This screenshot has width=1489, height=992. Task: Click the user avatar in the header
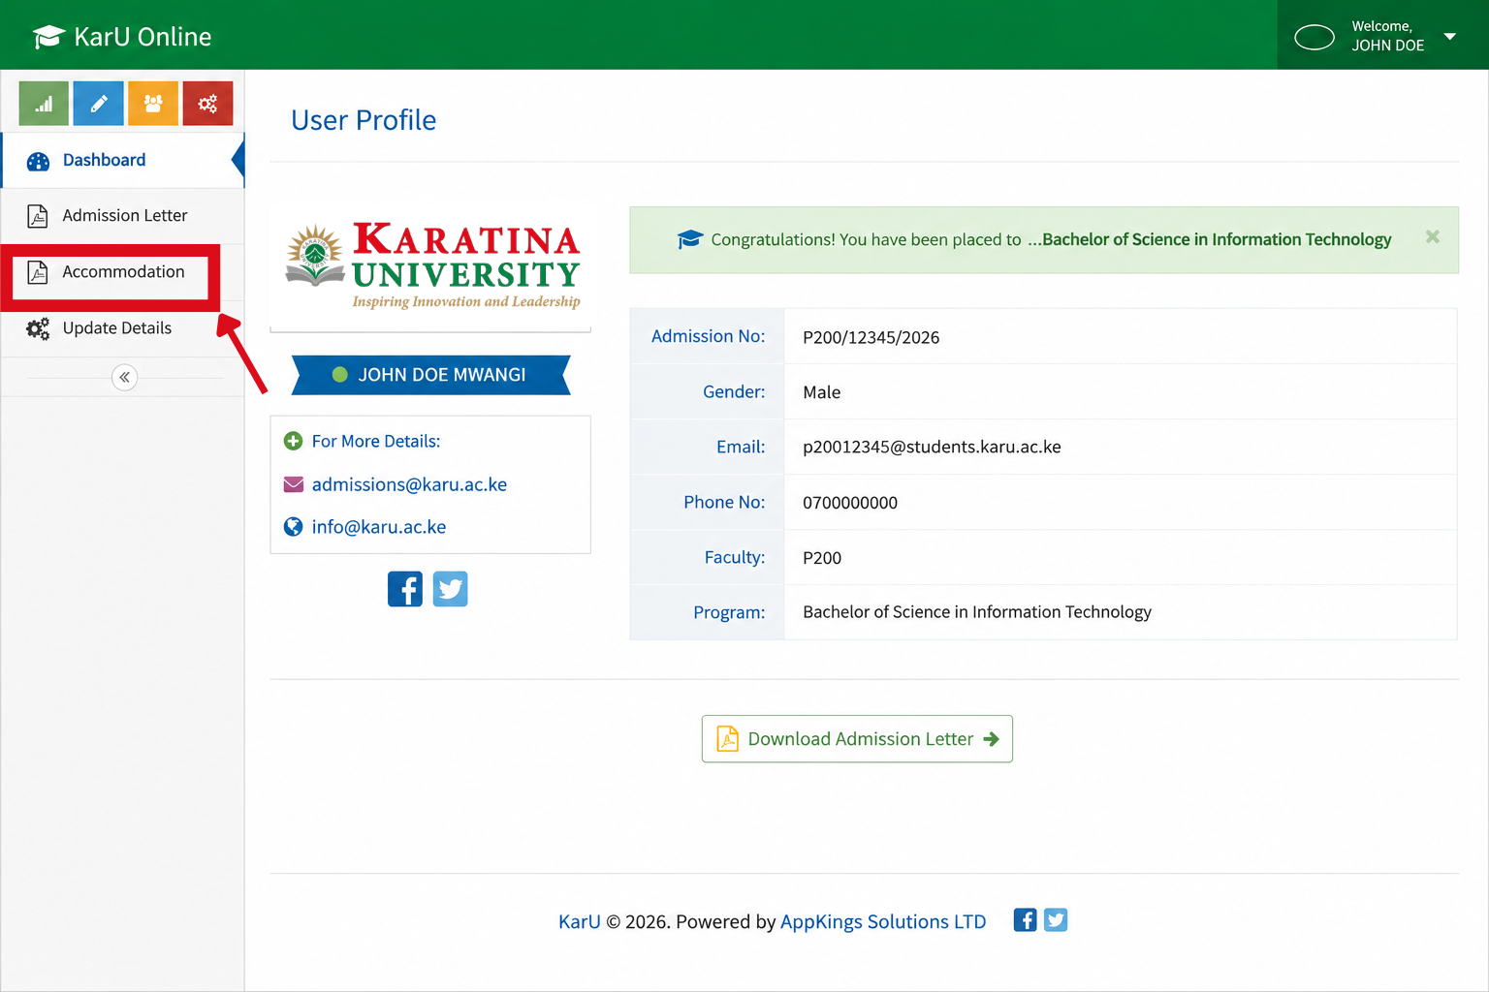click(x=1315, y=38)
